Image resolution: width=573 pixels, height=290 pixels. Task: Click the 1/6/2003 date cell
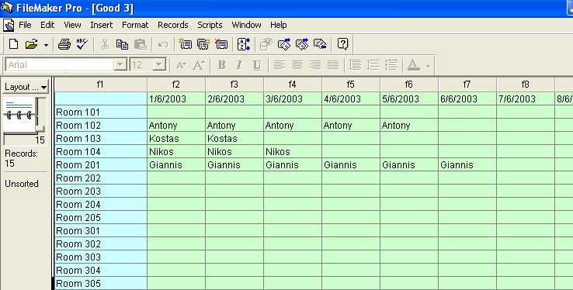click(x=176, y=98)
